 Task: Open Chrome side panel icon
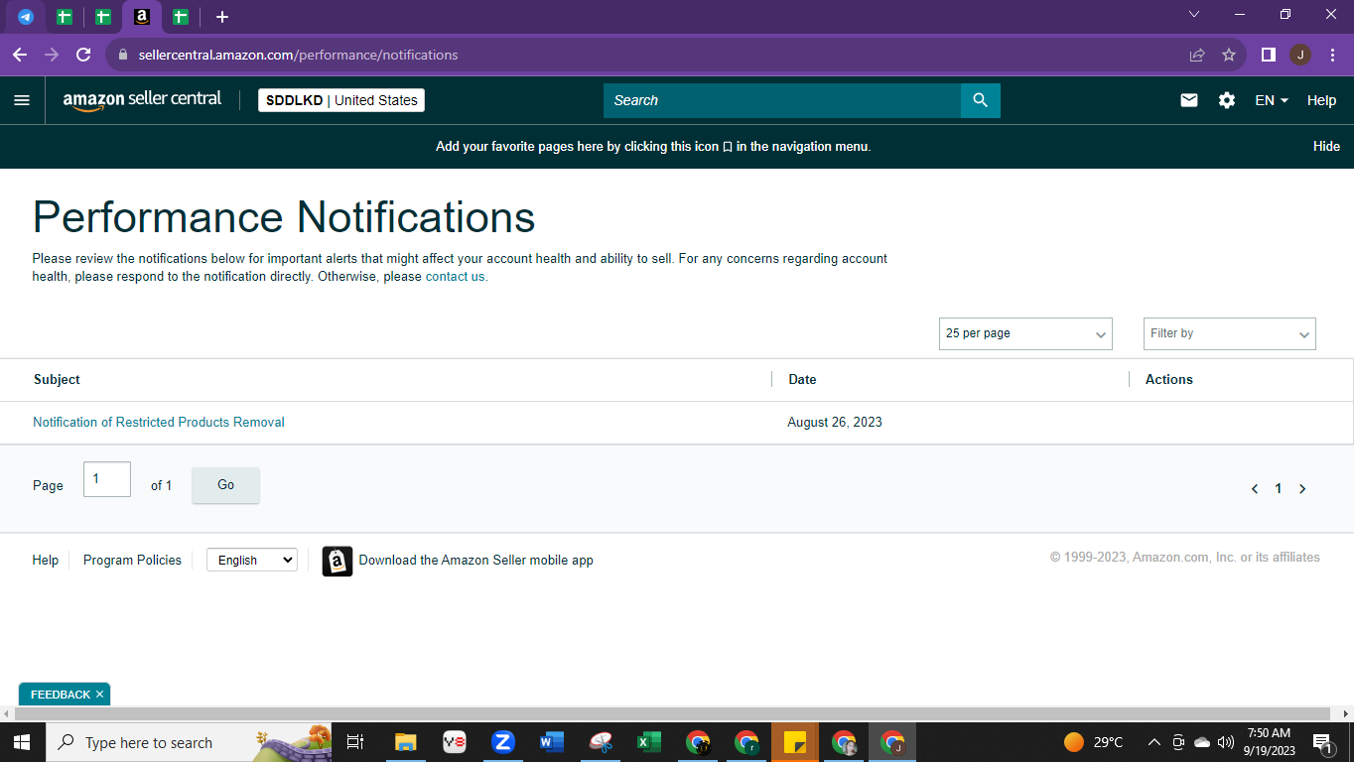[1268, 55]
